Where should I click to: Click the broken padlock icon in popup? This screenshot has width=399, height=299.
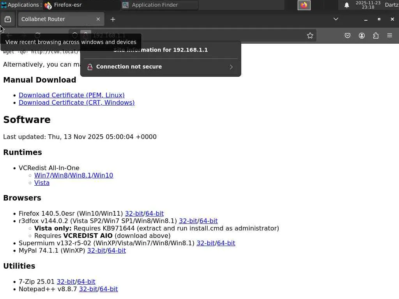90,67
